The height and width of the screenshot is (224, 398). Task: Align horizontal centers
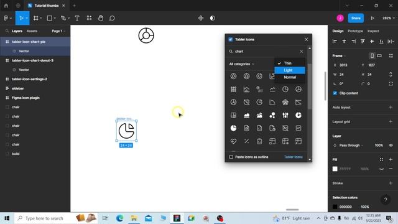point(344,41)
